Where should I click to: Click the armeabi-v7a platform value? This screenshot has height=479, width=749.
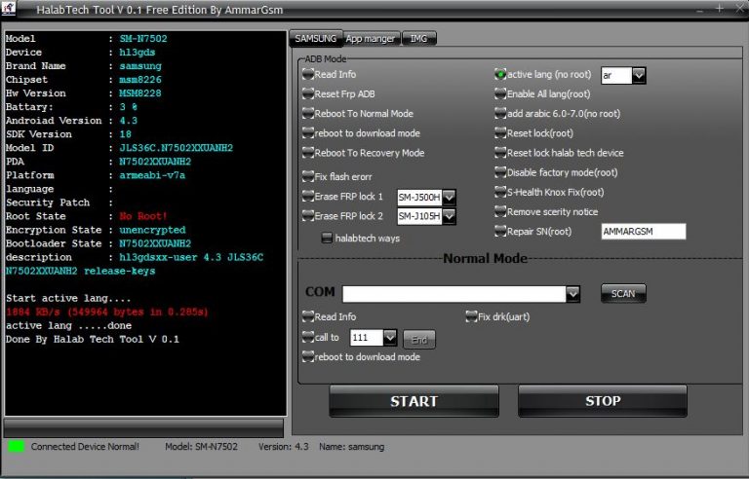(x=152, y=175)
